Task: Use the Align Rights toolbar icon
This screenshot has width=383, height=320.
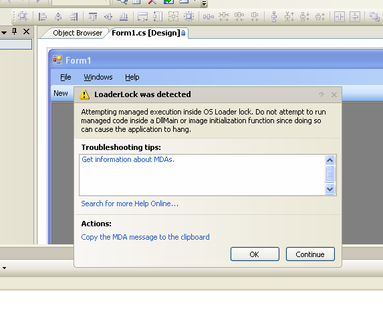Action: click(x=74, y=17)
